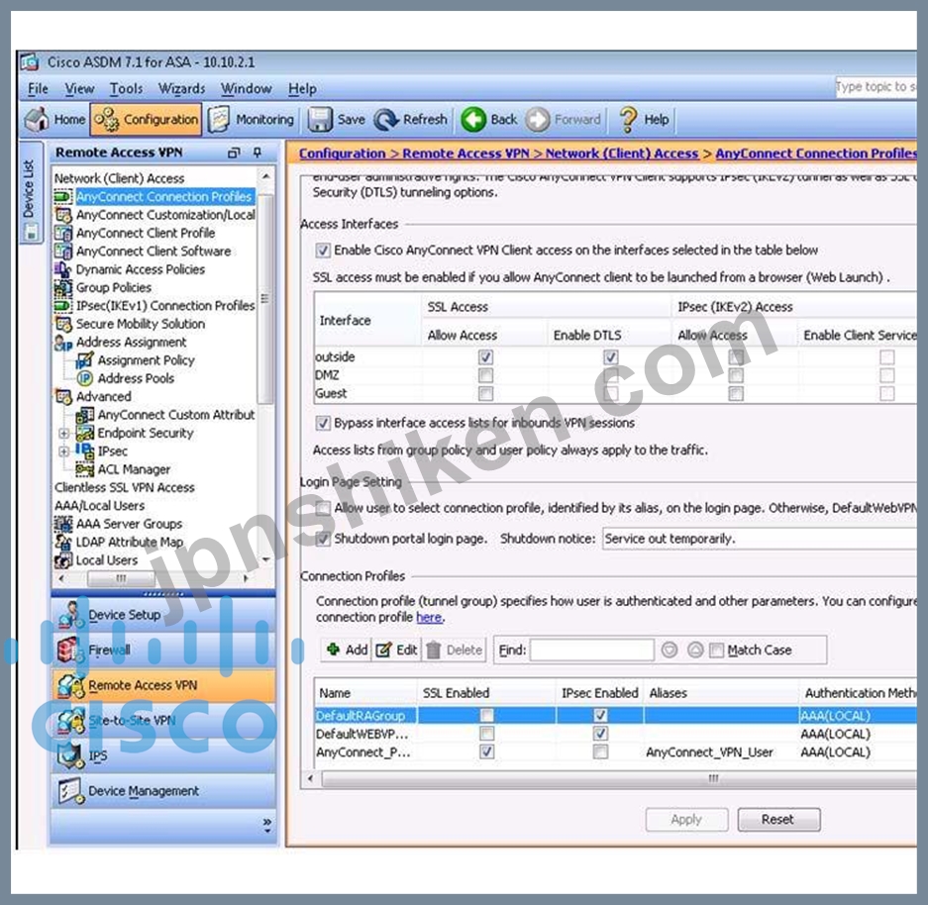Open Dynamic Access Policies
Screen dimensions: 928x905
[x=141, y=269]
